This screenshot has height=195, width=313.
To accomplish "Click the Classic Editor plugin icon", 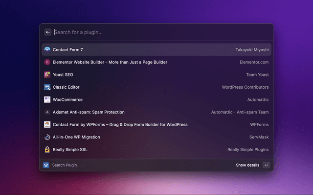I will pos(47,87).
